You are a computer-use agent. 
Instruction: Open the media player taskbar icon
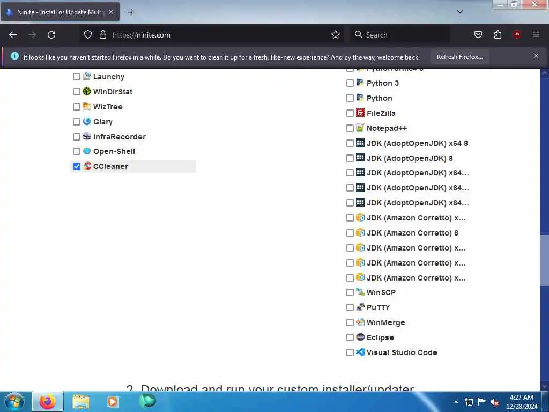[113, 401]
